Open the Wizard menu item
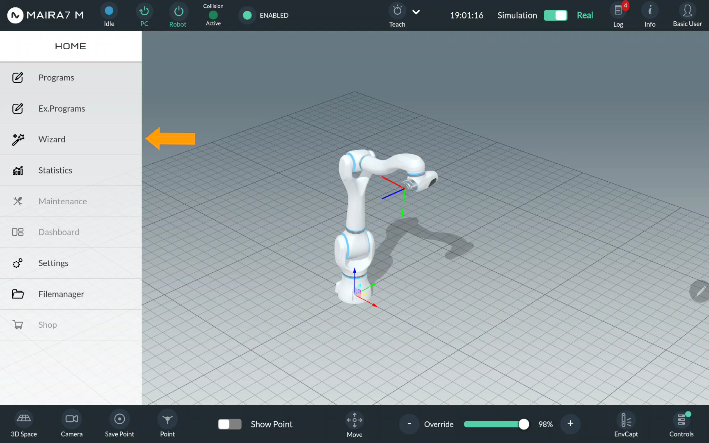This screenshot has height=443, width=709. point(71,139)
